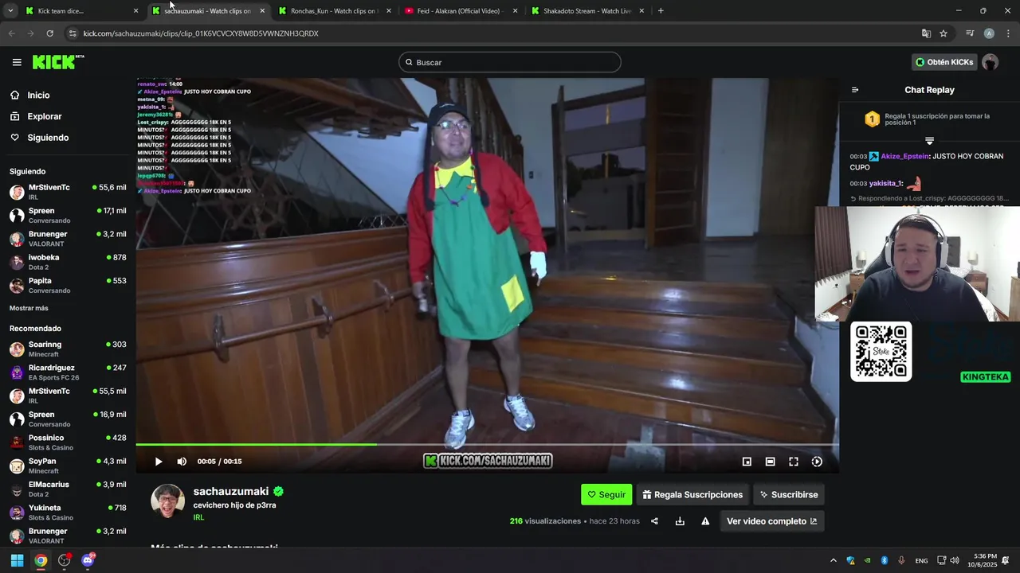The image size is (1020, 573).
Task: Click the IRL category link
Action: coord(198,517)
